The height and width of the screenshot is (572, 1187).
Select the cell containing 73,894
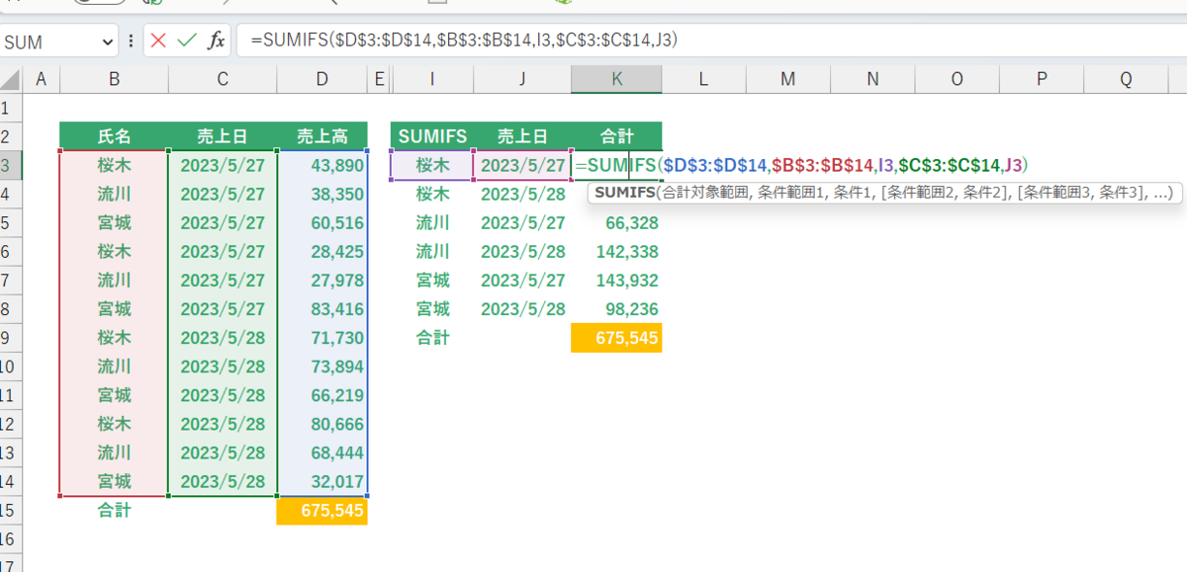[x=321, y=367]
